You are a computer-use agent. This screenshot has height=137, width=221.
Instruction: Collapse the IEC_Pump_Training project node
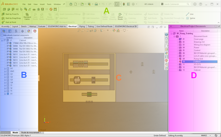point(171,33)
